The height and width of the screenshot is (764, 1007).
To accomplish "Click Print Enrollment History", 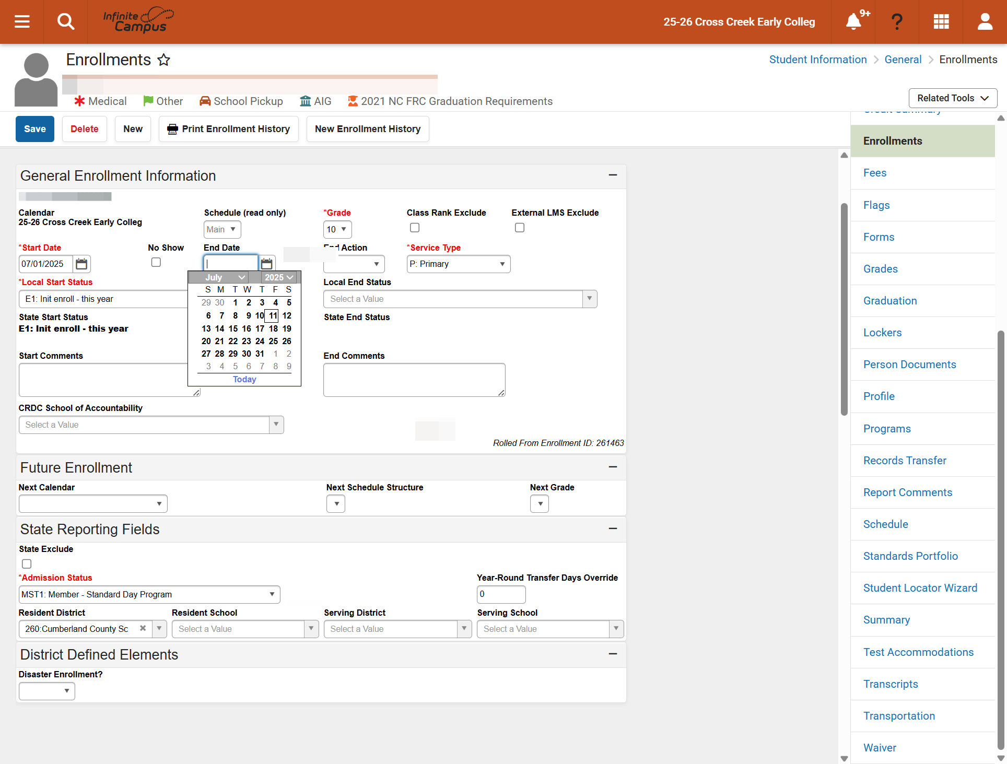I will coord(229,129).
